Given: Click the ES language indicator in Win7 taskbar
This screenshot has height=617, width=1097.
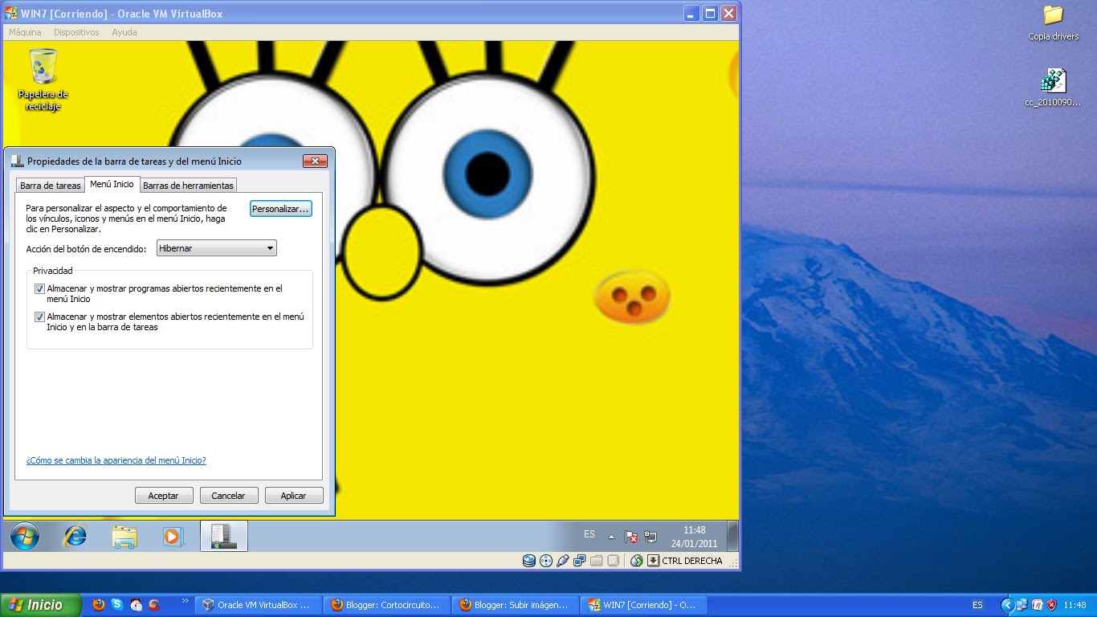Looking at the screenshot, I should (x=589, y=534).
